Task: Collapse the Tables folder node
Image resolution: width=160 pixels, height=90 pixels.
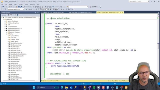Action: tap(7, 34)
